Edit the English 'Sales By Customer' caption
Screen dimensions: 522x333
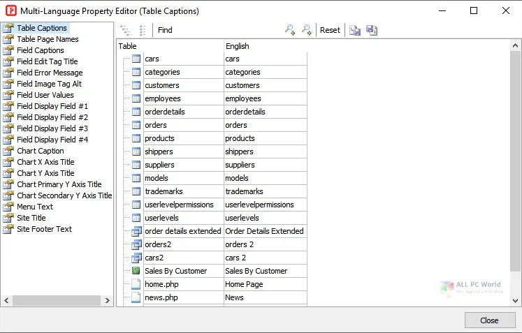[266, 271]
